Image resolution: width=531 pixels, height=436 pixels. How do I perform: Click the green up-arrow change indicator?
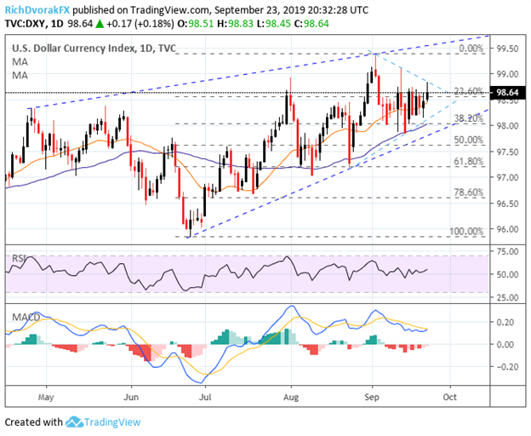coord(100,24)
